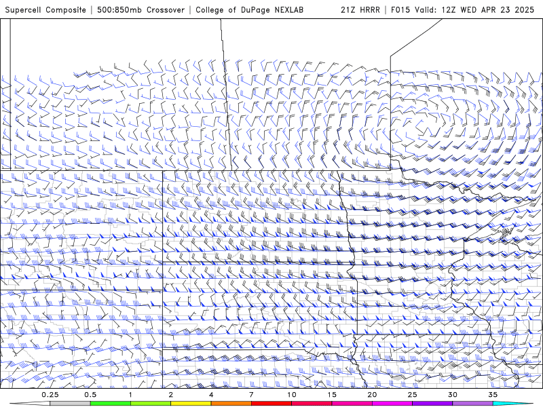Click the '35' legend value
The height and width of the screenshot is (407, 543).
point(493,395)
